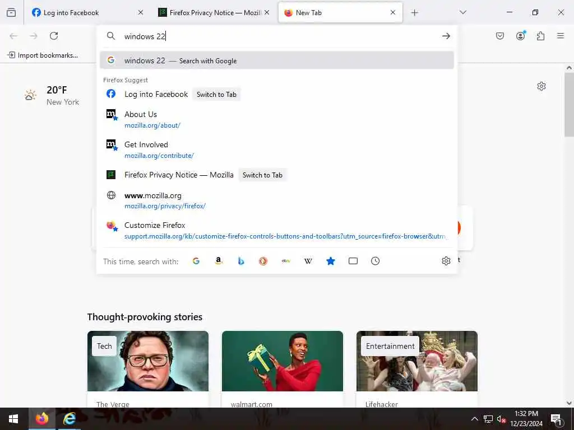Image resolution: width=574 pixels, height=430 pixels.
Task: Click the weather sun icon
Action: pos(30,95)
